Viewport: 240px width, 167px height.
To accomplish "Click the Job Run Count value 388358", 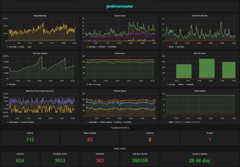I will click(x=140, y=161).
